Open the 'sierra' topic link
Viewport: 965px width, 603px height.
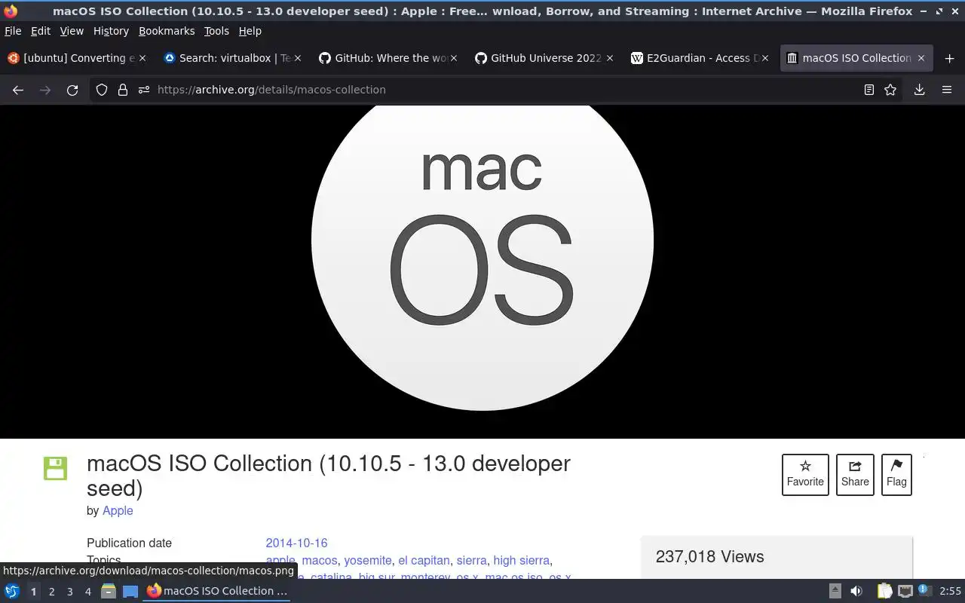click(x=471, y=560)
